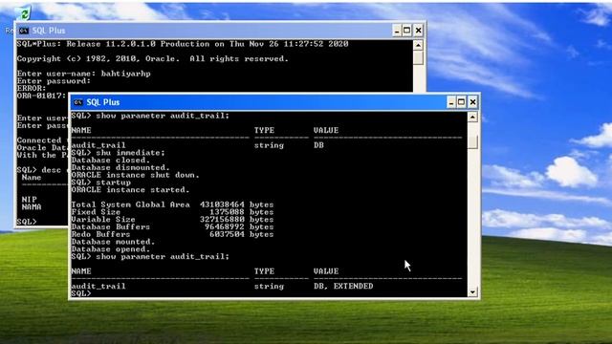Click 'Enter user-name: bahtiyarhp' in back window
The height and width of the screenshot is (344, 612).
83,74
